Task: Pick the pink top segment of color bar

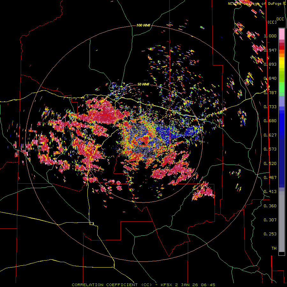Action: click(x=282, y=34)
